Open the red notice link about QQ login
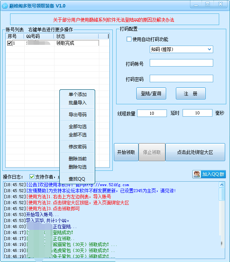 tap(114, 20)
